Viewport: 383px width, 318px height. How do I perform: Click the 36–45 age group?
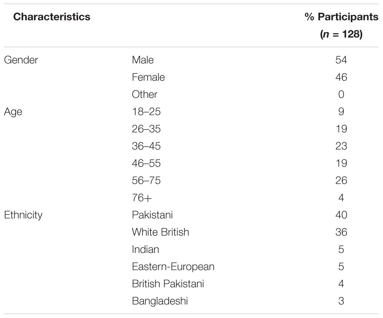146,146
